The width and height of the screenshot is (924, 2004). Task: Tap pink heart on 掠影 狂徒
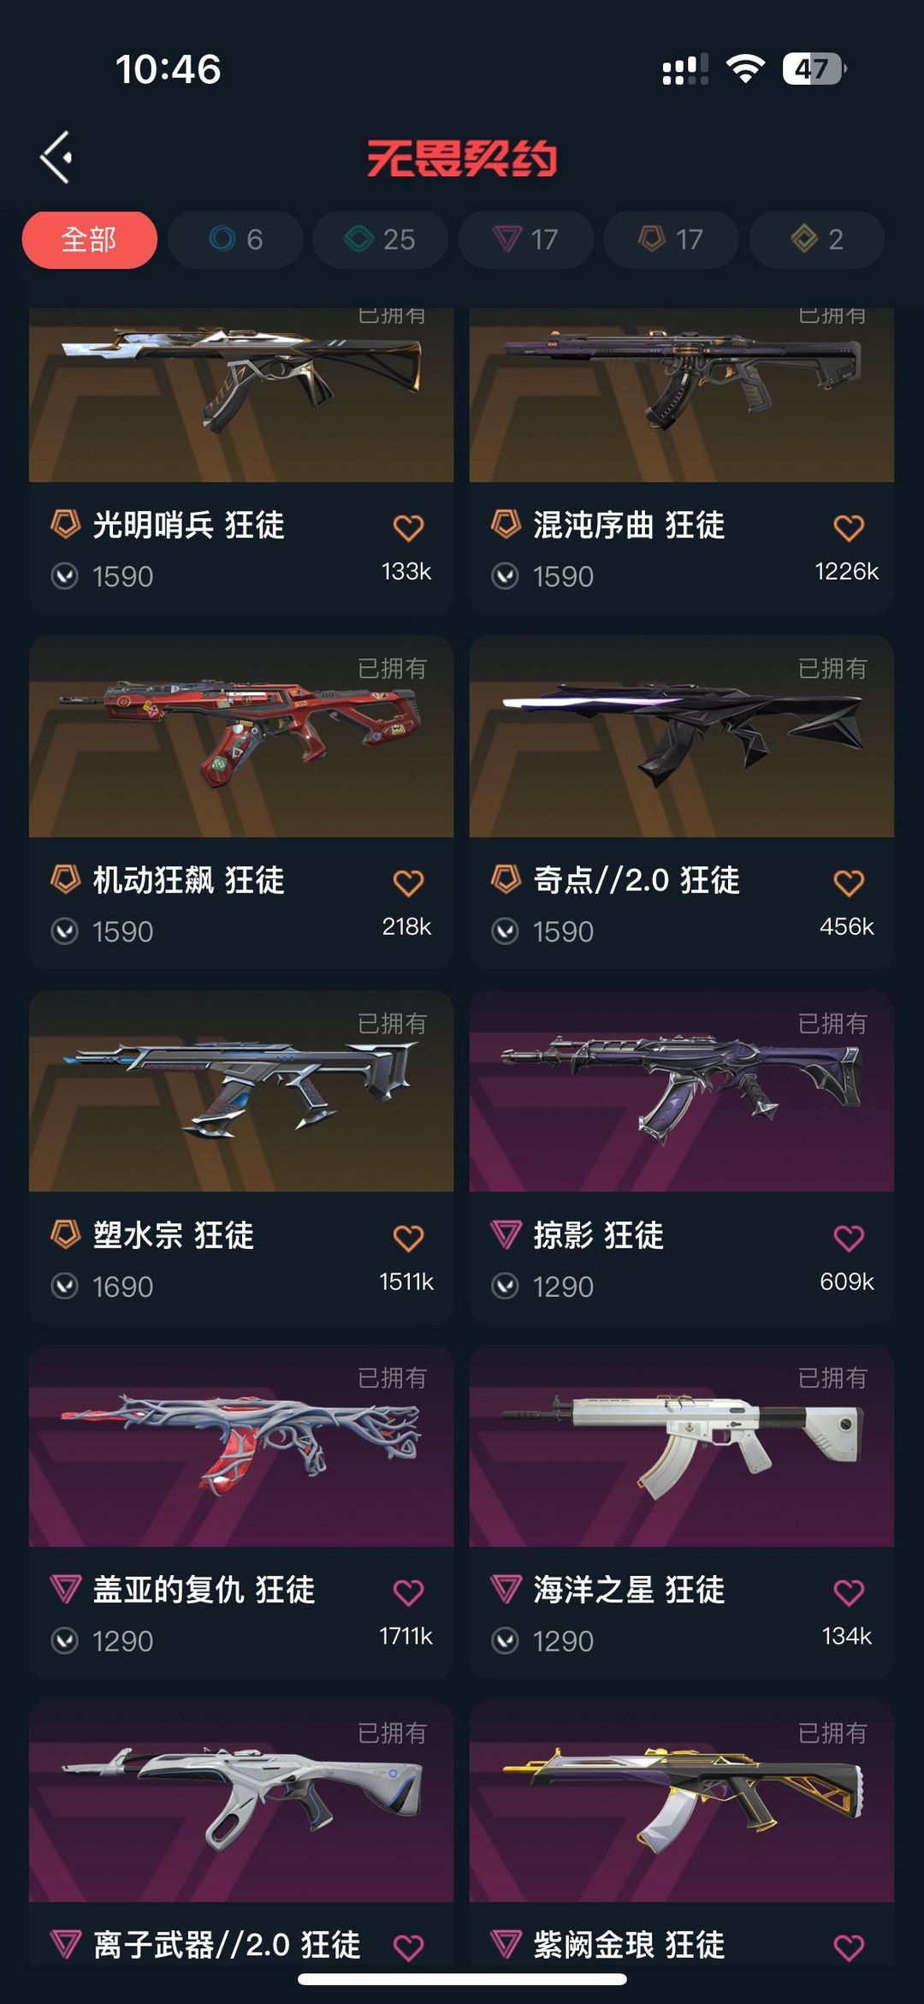(849, 1238)
